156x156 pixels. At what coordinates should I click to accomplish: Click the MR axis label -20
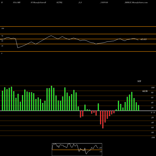[x=152, y=118]
